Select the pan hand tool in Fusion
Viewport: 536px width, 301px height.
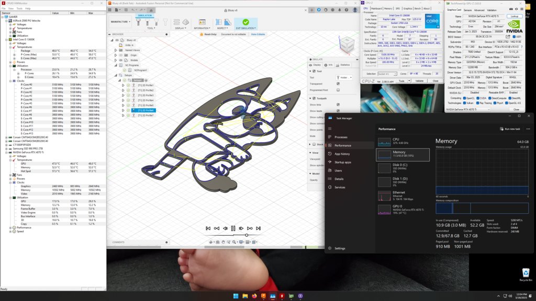[223, 242]
